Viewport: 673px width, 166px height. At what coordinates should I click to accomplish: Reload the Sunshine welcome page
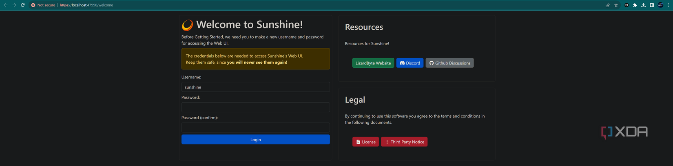click(x=23, y=5)
